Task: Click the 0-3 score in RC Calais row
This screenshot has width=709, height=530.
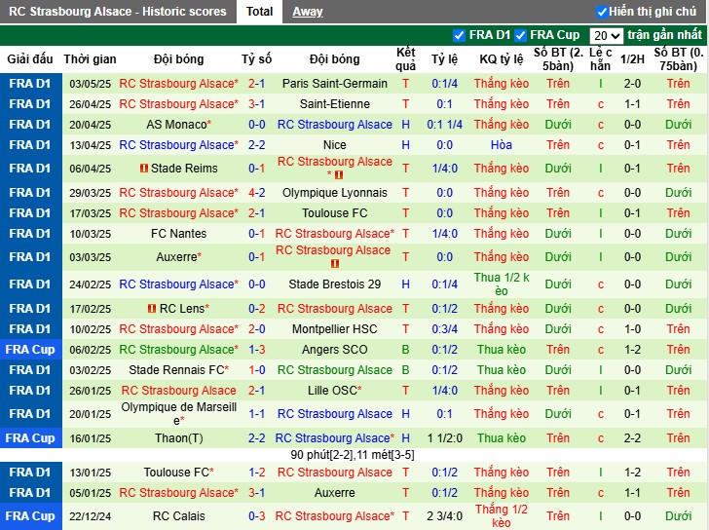Action: click(x=256, y=516)
